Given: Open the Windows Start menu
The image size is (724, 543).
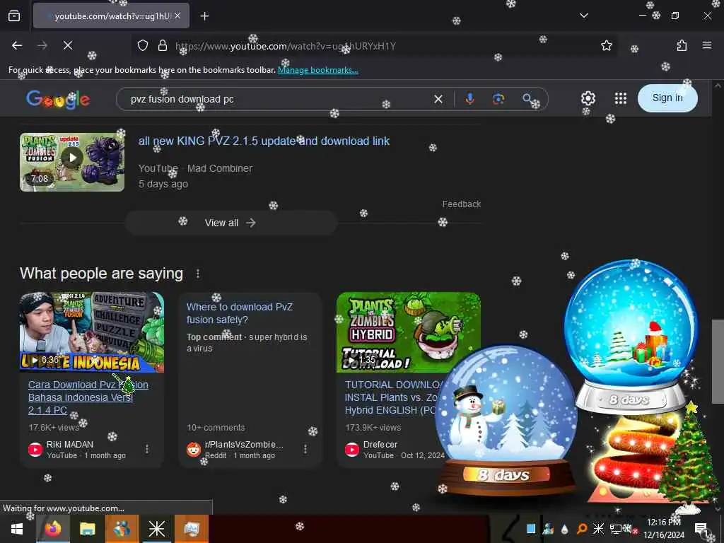Looking at the screenshot, I should point(17,529).
